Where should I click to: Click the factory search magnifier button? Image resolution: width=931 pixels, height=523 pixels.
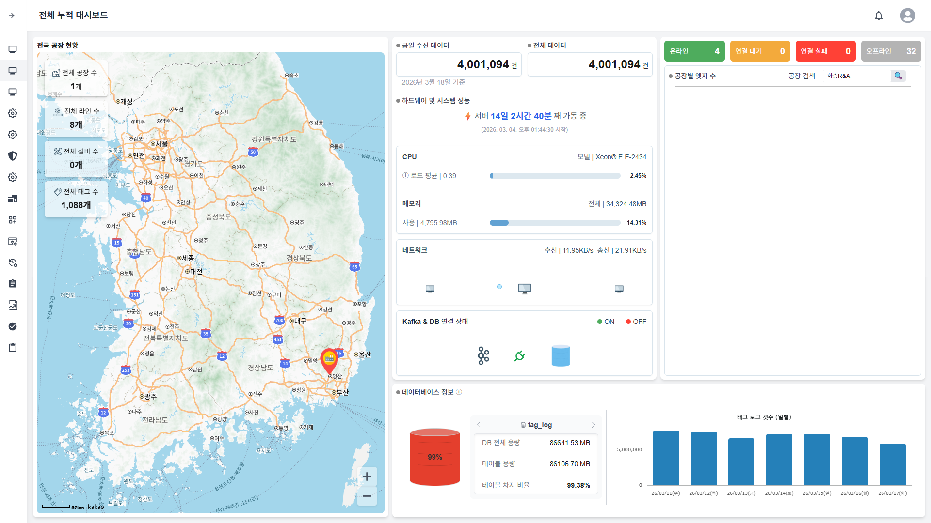click(898, 76)
